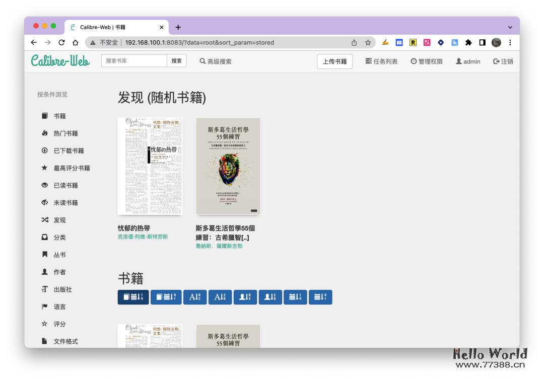Open the admin user profile
The width and height of the screenshot is (544, 380).
[468, 61]
